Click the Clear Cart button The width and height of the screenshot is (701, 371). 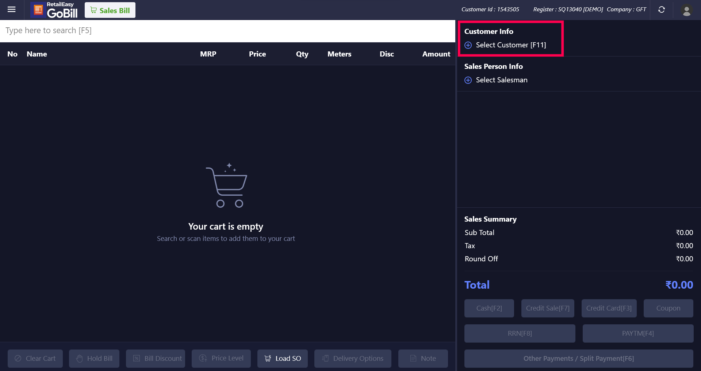(35, 359)
